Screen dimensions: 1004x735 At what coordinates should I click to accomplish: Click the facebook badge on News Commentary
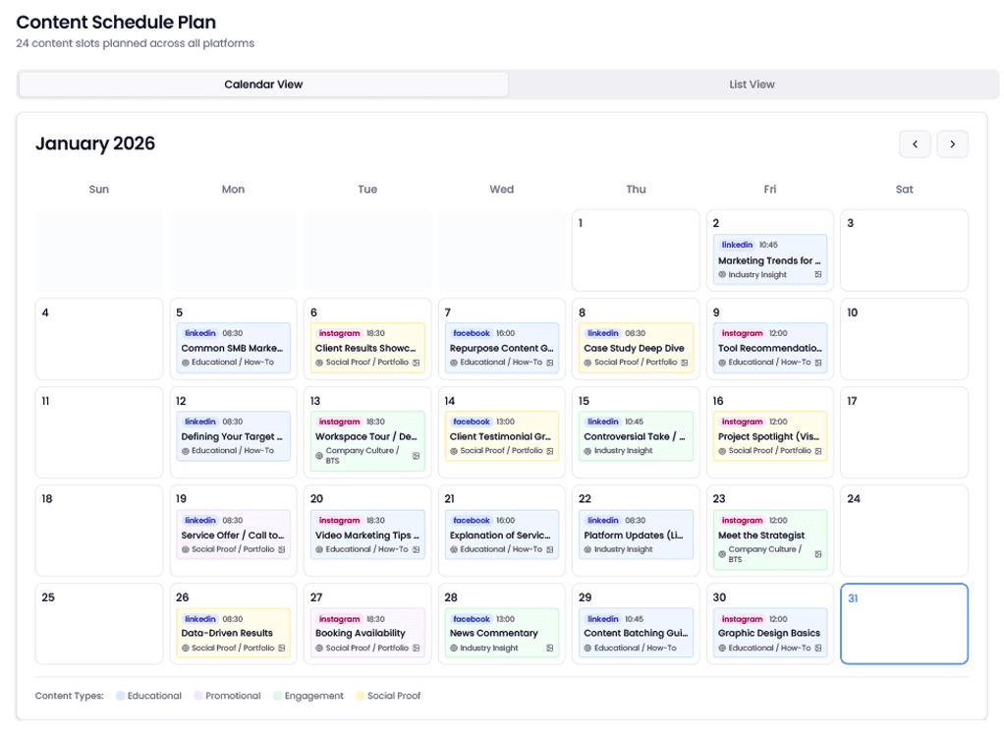[470, 619]
